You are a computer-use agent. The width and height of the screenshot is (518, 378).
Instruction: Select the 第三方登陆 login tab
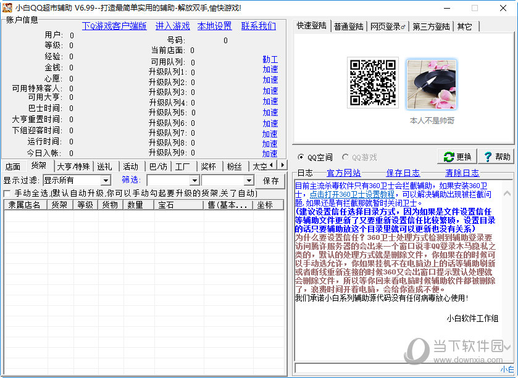coord(431,27)
